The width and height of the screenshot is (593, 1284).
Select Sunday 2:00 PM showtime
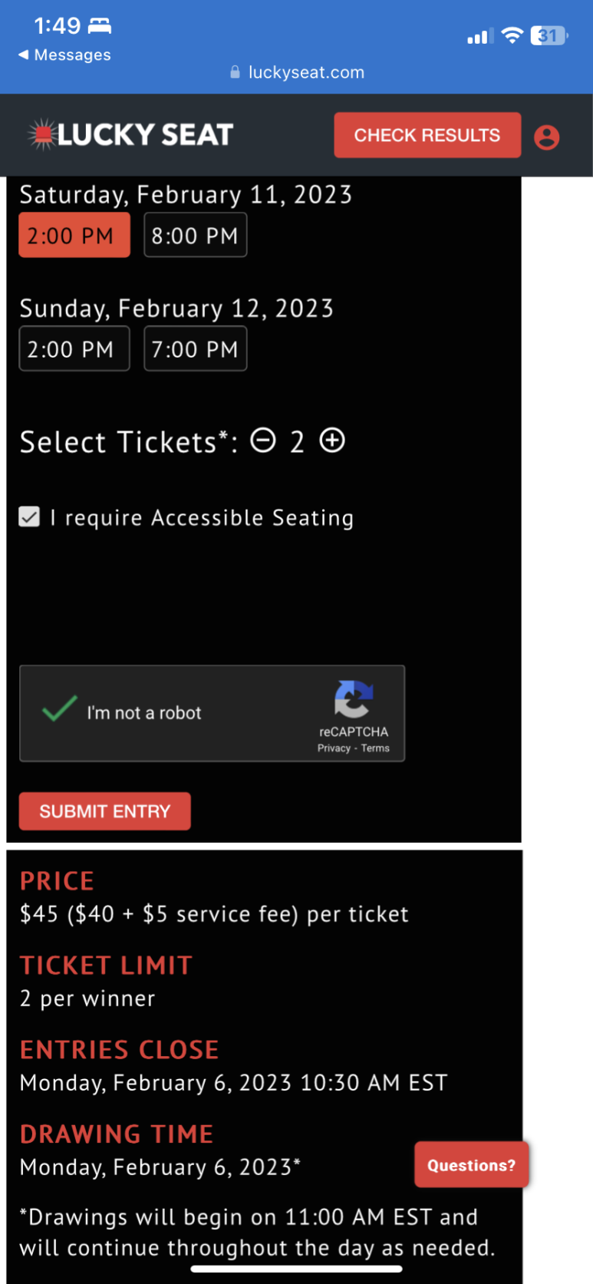[74, 348]
